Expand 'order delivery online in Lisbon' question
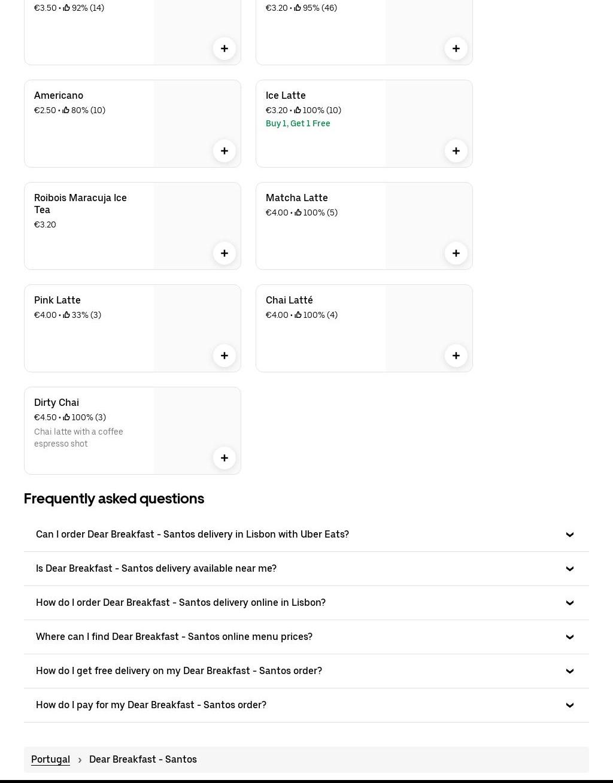 (x=306, y=603)
